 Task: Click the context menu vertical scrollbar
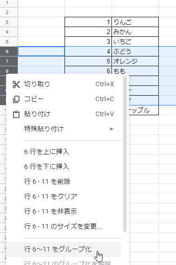click(x=124, y=154)
